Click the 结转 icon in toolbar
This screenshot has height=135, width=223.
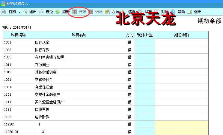pos(91,12)
